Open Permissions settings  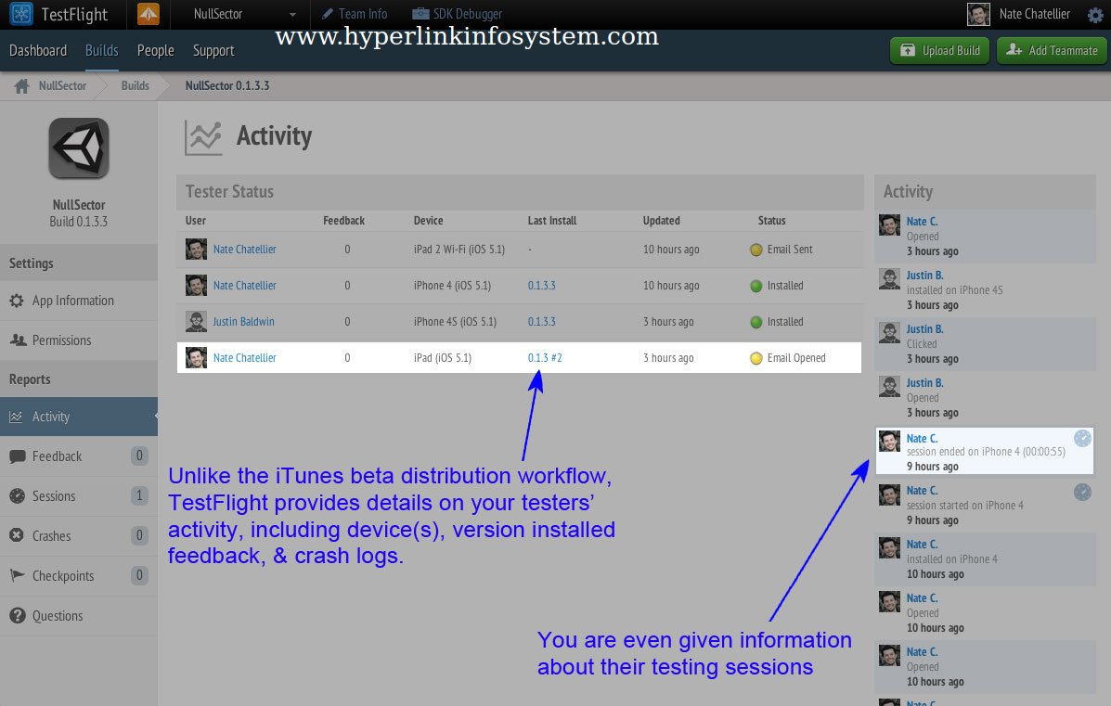click(x=79, y=340)
